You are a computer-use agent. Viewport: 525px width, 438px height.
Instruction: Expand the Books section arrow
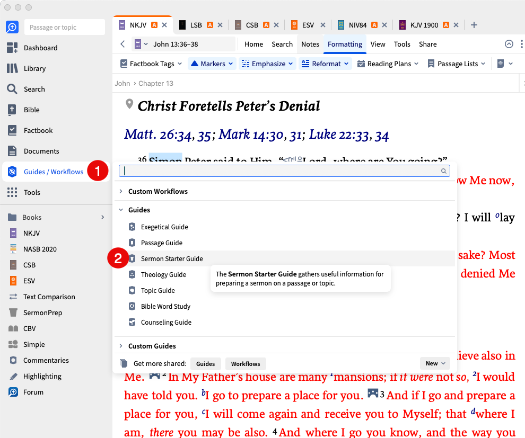pyautogui.click(x=103, y=217)
